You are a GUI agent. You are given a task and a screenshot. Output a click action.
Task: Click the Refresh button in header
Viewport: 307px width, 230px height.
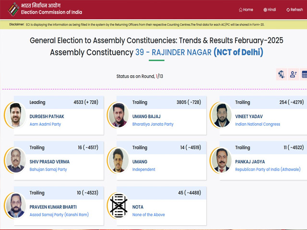point(295,10)
